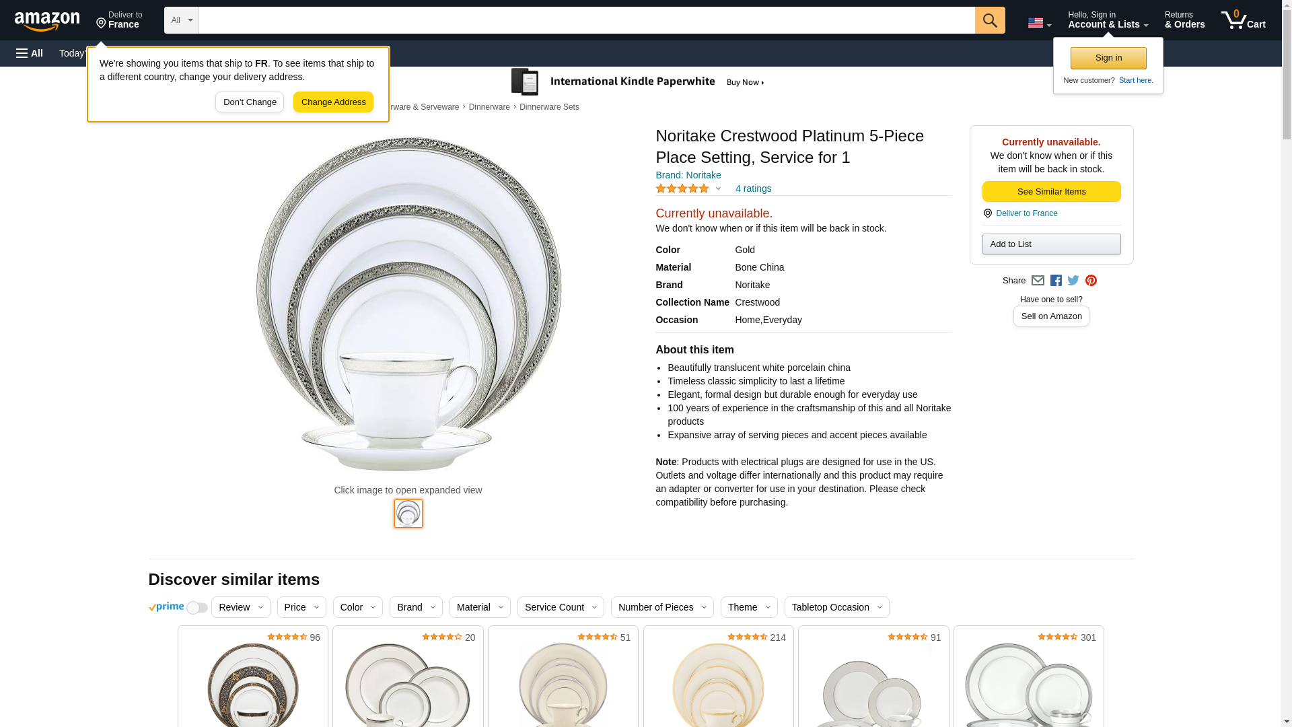This screenshot has width=1292, height=727.
Task: Click the See Similar Items button
Action: click(1051, 192)
